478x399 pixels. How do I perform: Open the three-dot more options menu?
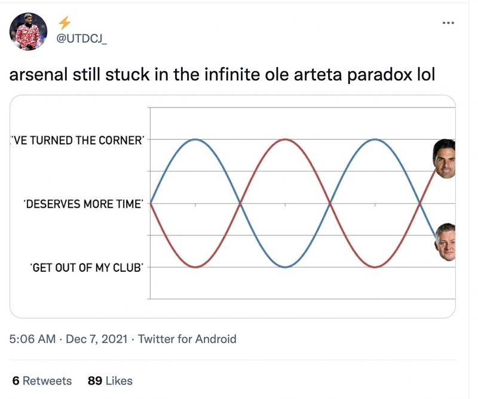(448, 23)
